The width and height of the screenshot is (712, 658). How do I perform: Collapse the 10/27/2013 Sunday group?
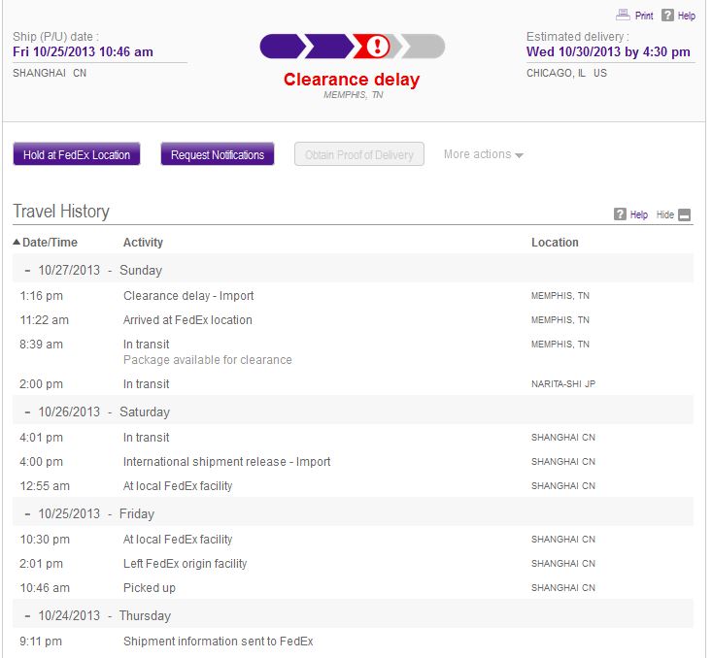tap(28, 271)
